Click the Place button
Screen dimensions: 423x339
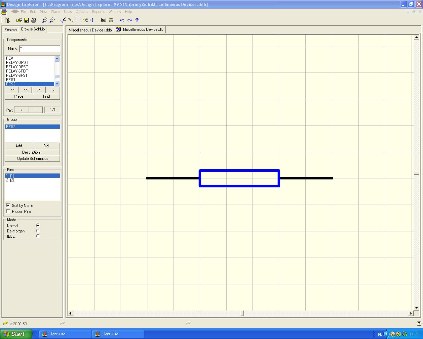tap(19, 96)
